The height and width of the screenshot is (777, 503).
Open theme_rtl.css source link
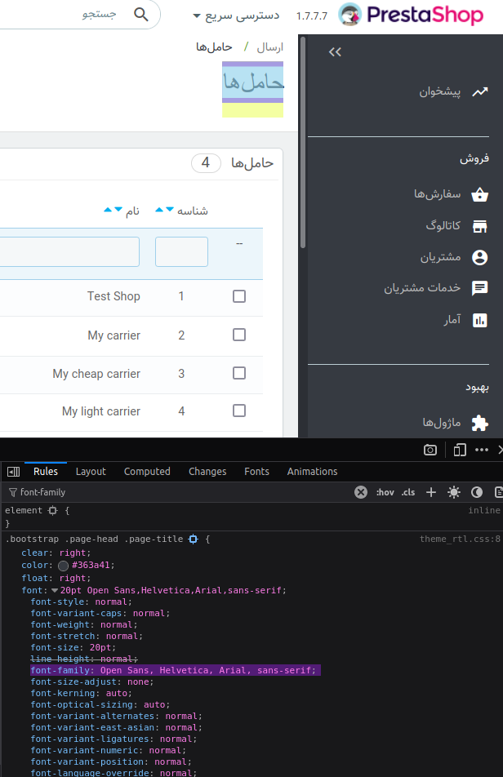point(460,539)
